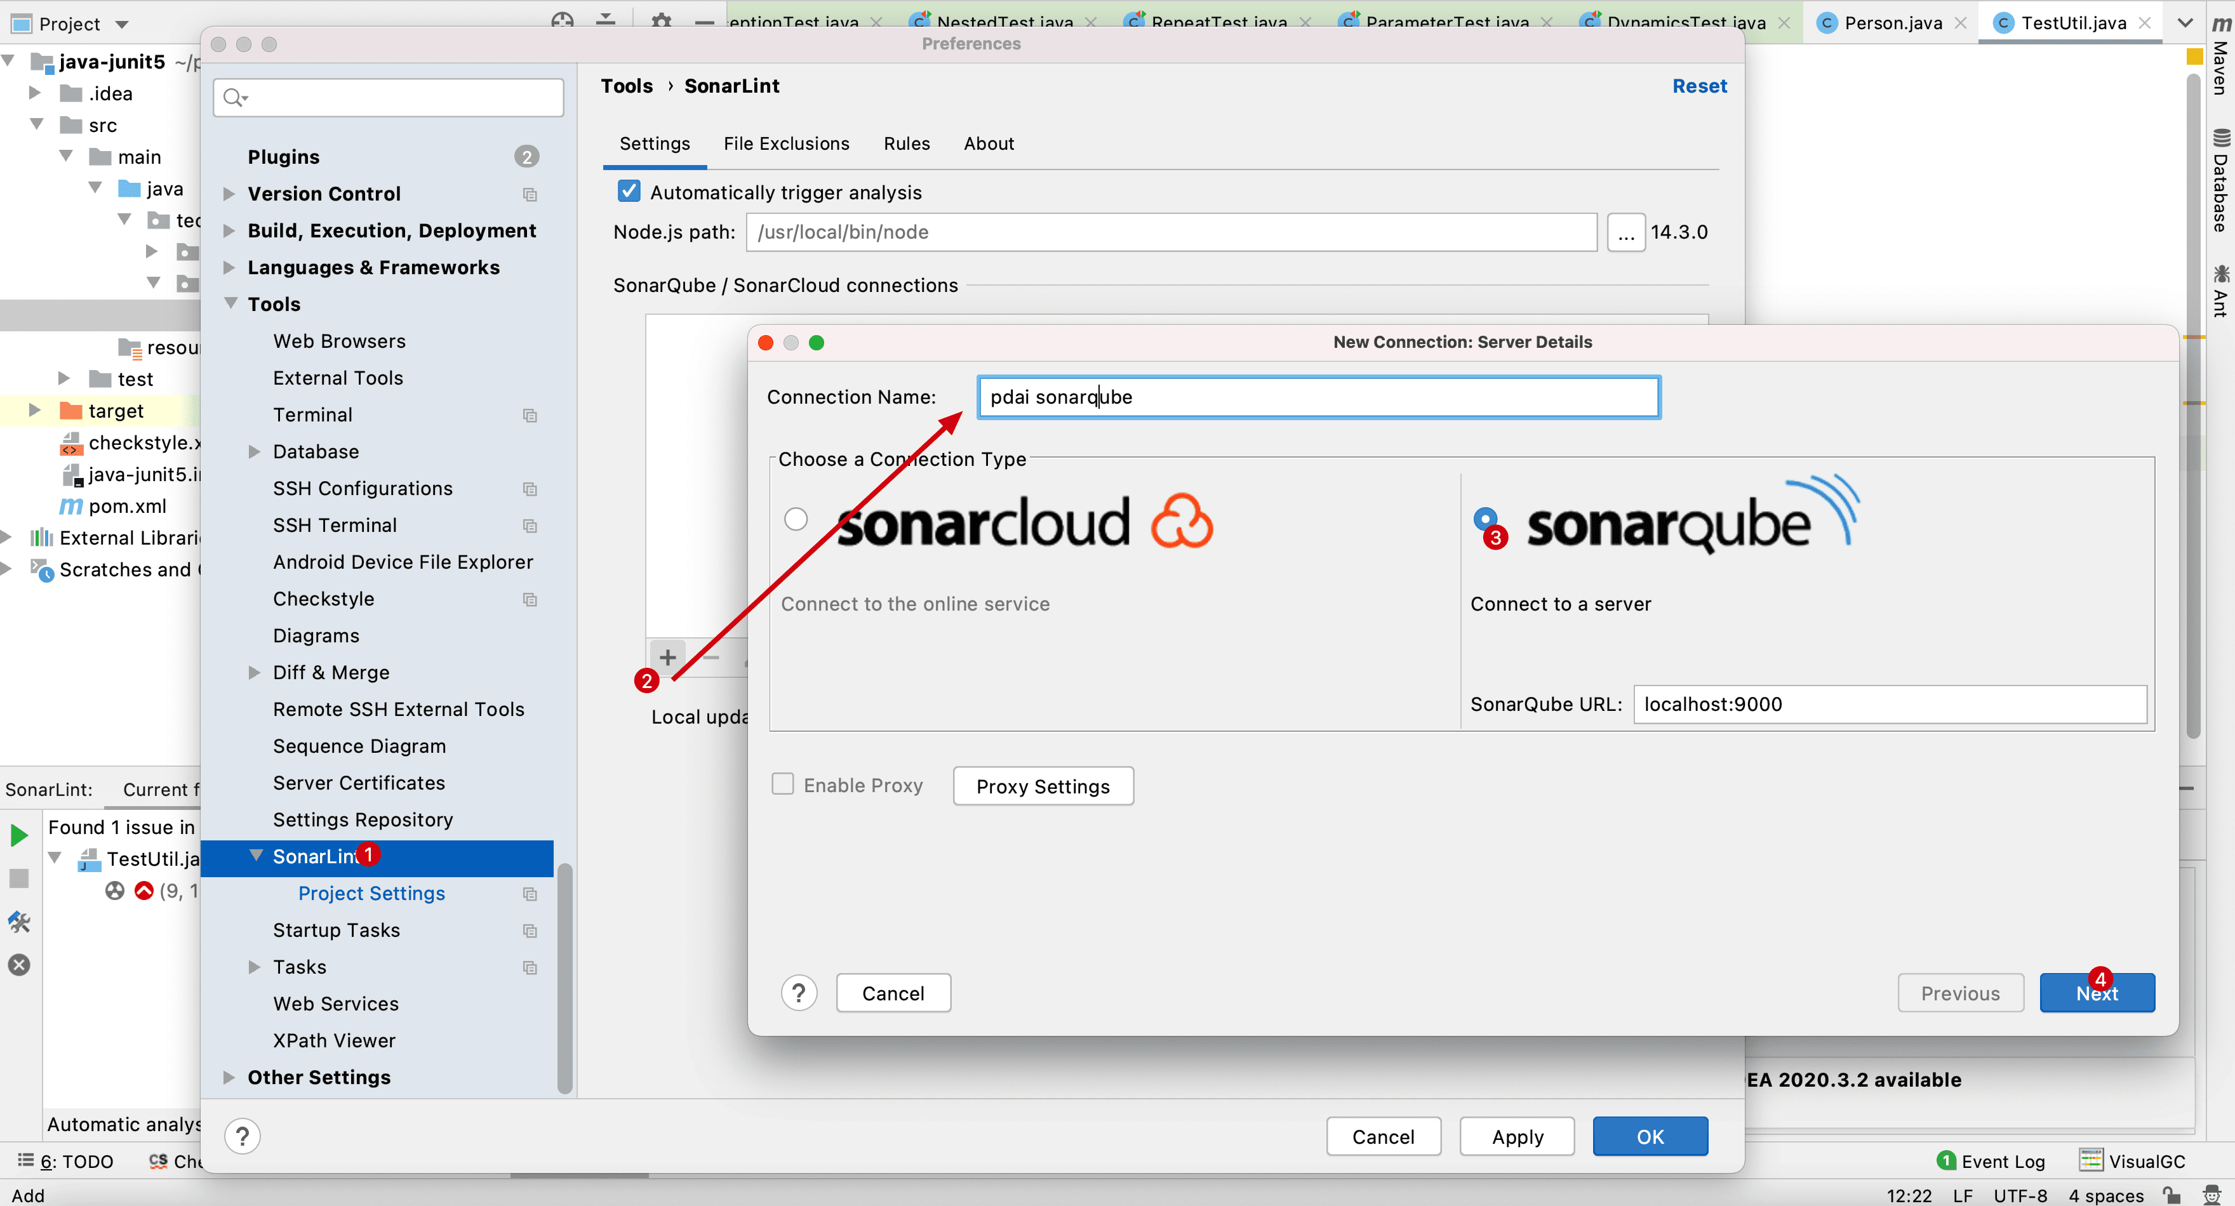This screenshot has height=1206, width=2235.
Task: Click the help icon in New Connection dialog
Action: (798, 993)
